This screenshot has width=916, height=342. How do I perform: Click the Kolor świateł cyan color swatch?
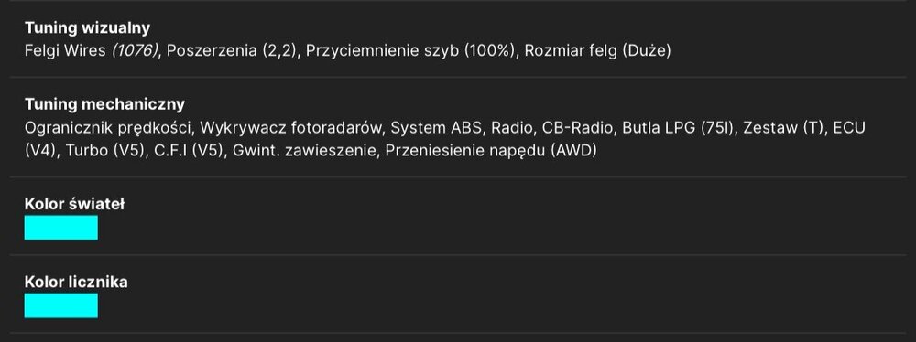click(x=60, y=228)
